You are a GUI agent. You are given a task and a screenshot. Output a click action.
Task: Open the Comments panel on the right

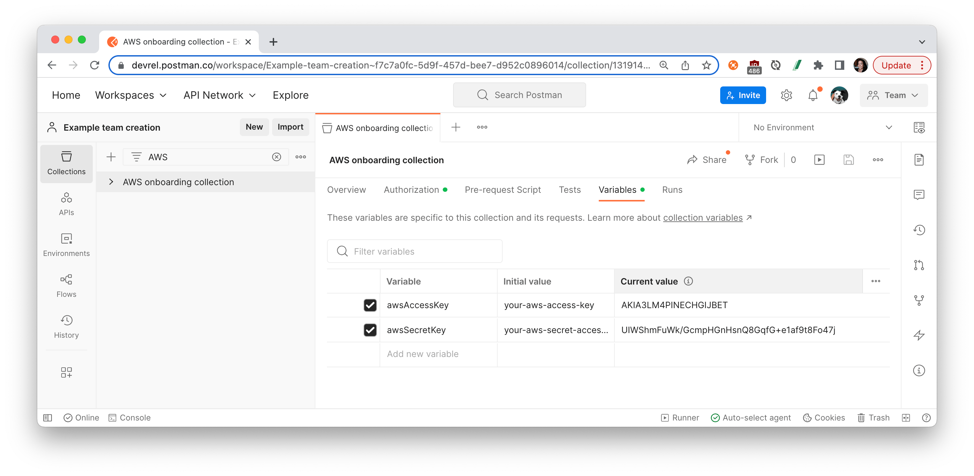919,194
